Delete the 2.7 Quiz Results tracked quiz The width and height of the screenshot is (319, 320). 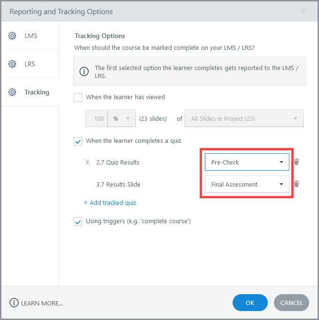(x=296, y=162)
